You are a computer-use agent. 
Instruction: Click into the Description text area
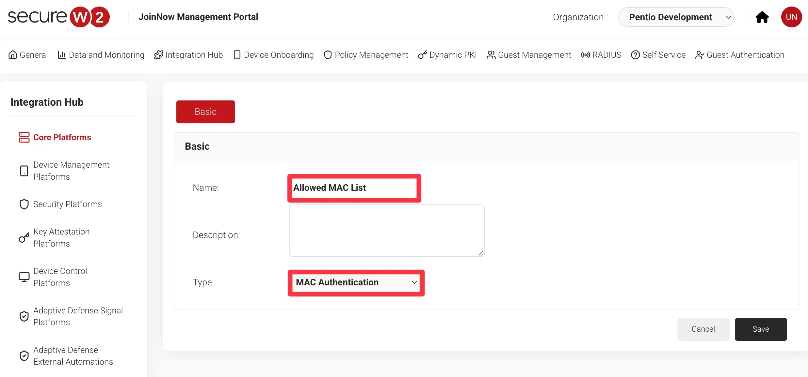point(386,230)
